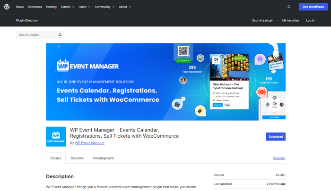The width and height of the screenshot is (331, 191).
Task: Click the search plugins magnifier icon
Action: pyautogui.click(x=60, y=35)
